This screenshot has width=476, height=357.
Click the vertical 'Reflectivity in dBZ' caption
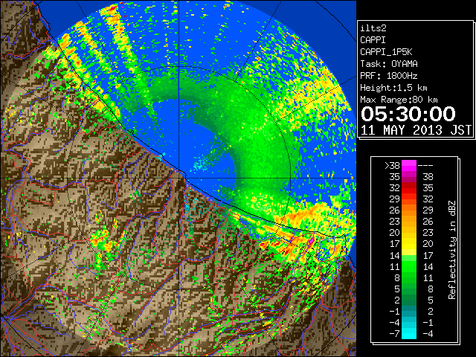452,250
